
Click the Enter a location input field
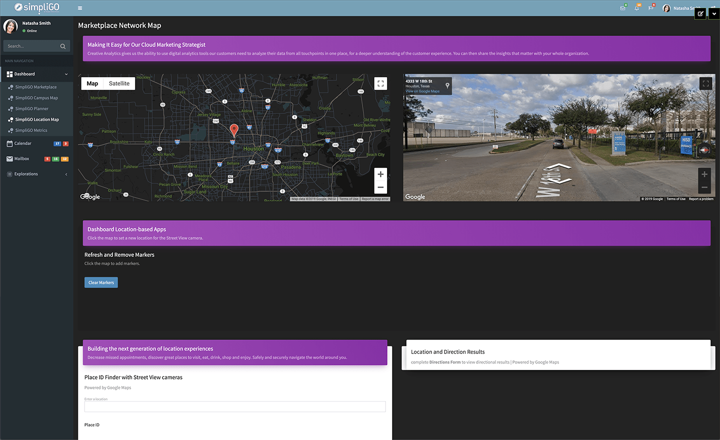click(x=235, y=406)
